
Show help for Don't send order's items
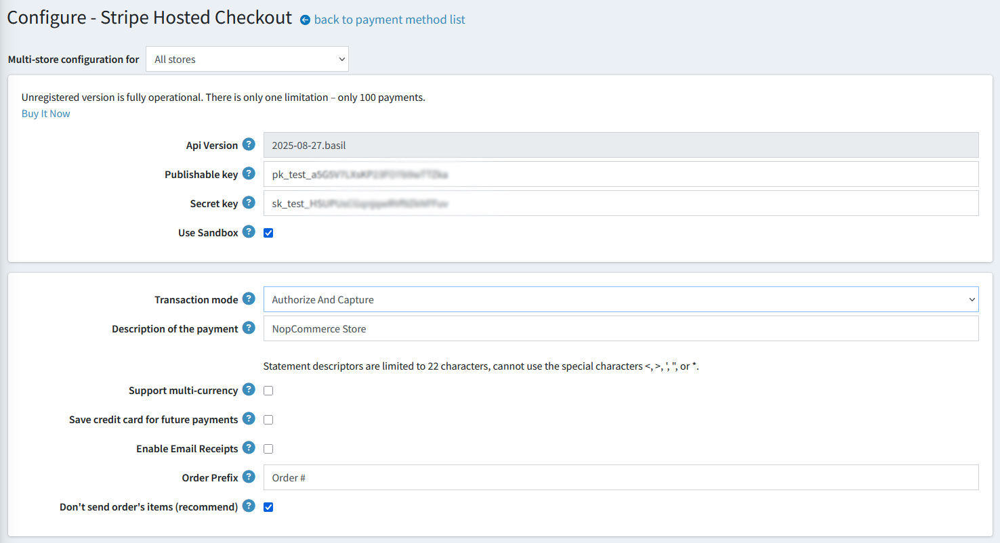tap(249, 506)
